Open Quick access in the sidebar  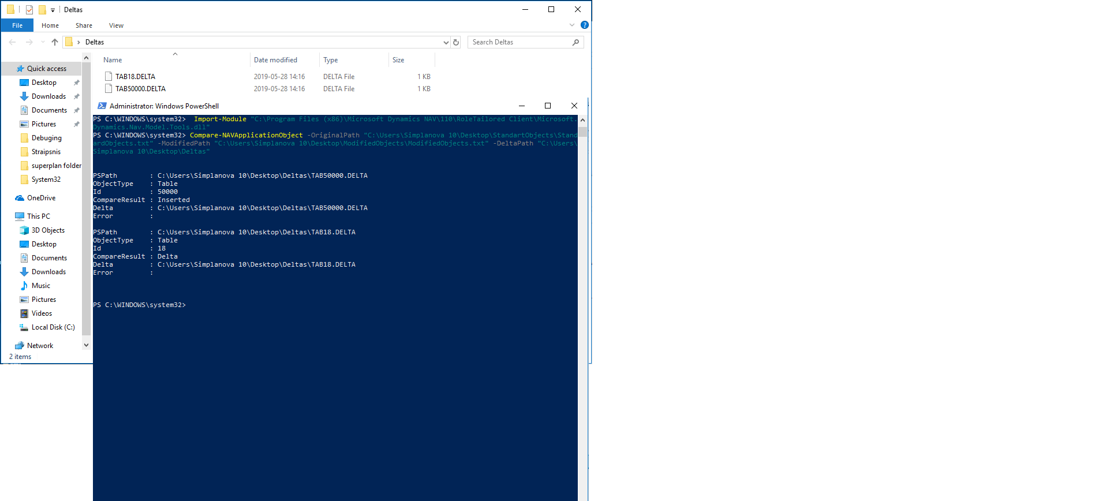point(46,69)
